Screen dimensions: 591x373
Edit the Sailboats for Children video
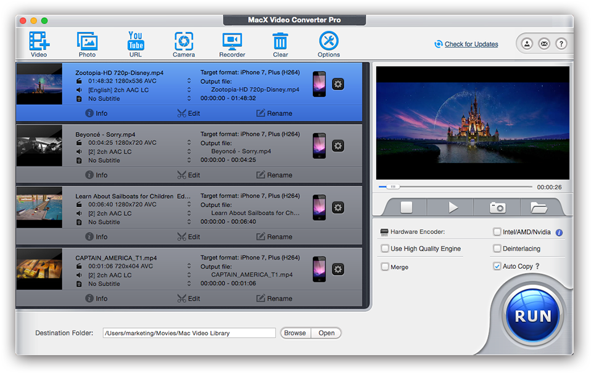point(188,237)
